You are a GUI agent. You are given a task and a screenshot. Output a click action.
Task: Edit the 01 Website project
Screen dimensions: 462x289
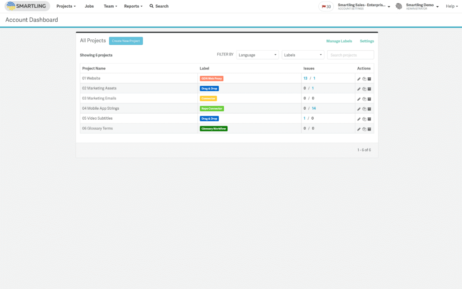click(x=359, y=79)
